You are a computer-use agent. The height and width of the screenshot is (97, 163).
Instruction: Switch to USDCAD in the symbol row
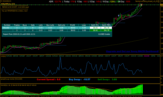click(x=68, y=56)
